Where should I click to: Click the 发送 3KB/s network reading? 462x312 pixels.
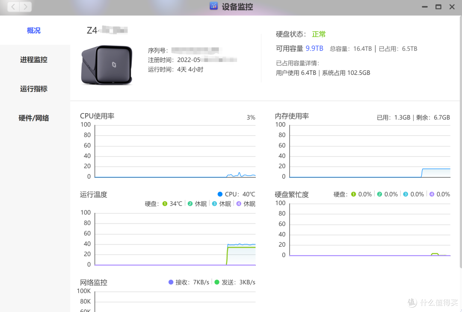(x=238, y=282)
